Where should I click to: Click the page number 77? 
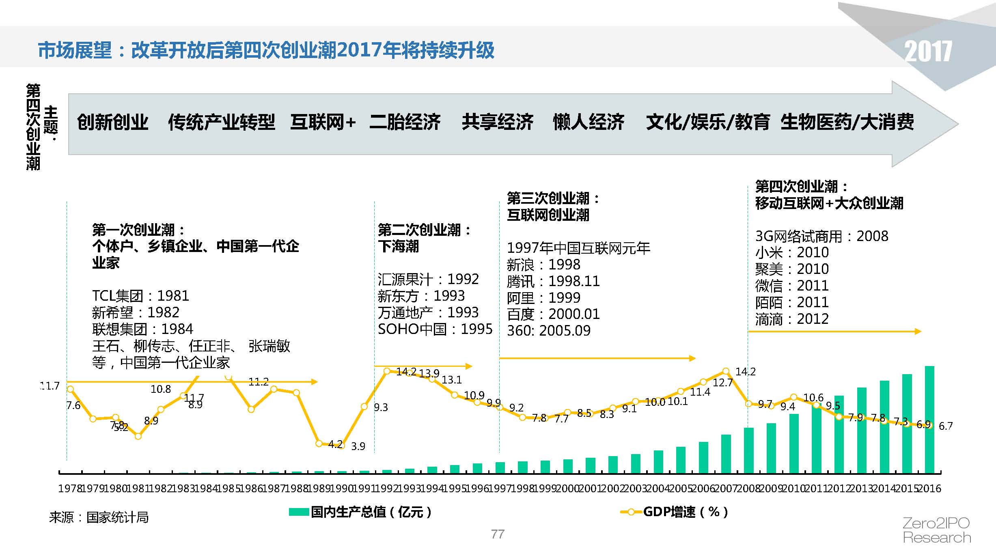point(498,534)
